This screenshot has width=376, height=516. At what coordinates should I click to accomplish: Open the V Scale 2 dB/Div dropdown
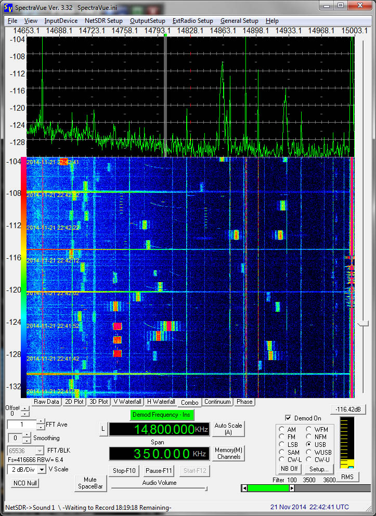tap(42, 470)
